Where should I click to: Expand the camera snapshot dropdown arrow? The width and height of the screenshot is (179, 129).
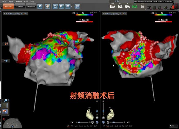point(72,6)
